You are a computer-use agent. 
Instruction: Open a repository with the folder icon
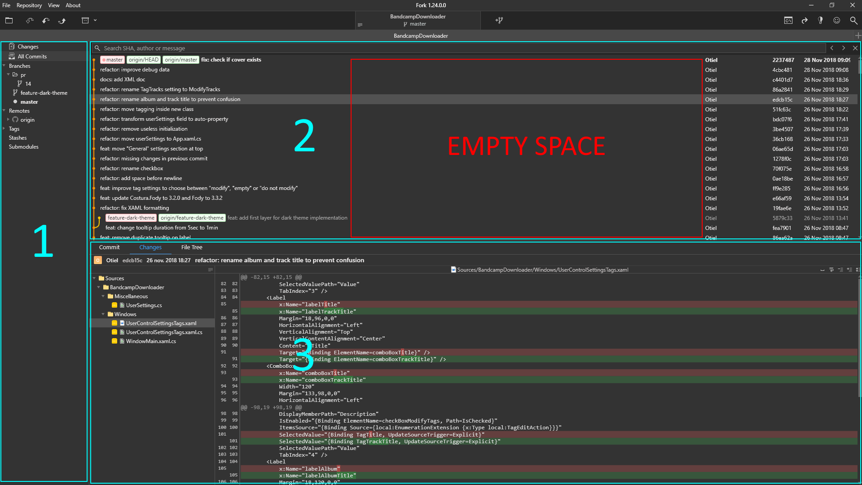(x=9, y=20)
